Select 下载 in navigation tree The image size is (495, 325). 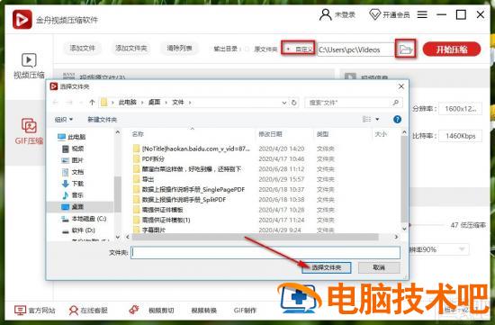[73, 184]
